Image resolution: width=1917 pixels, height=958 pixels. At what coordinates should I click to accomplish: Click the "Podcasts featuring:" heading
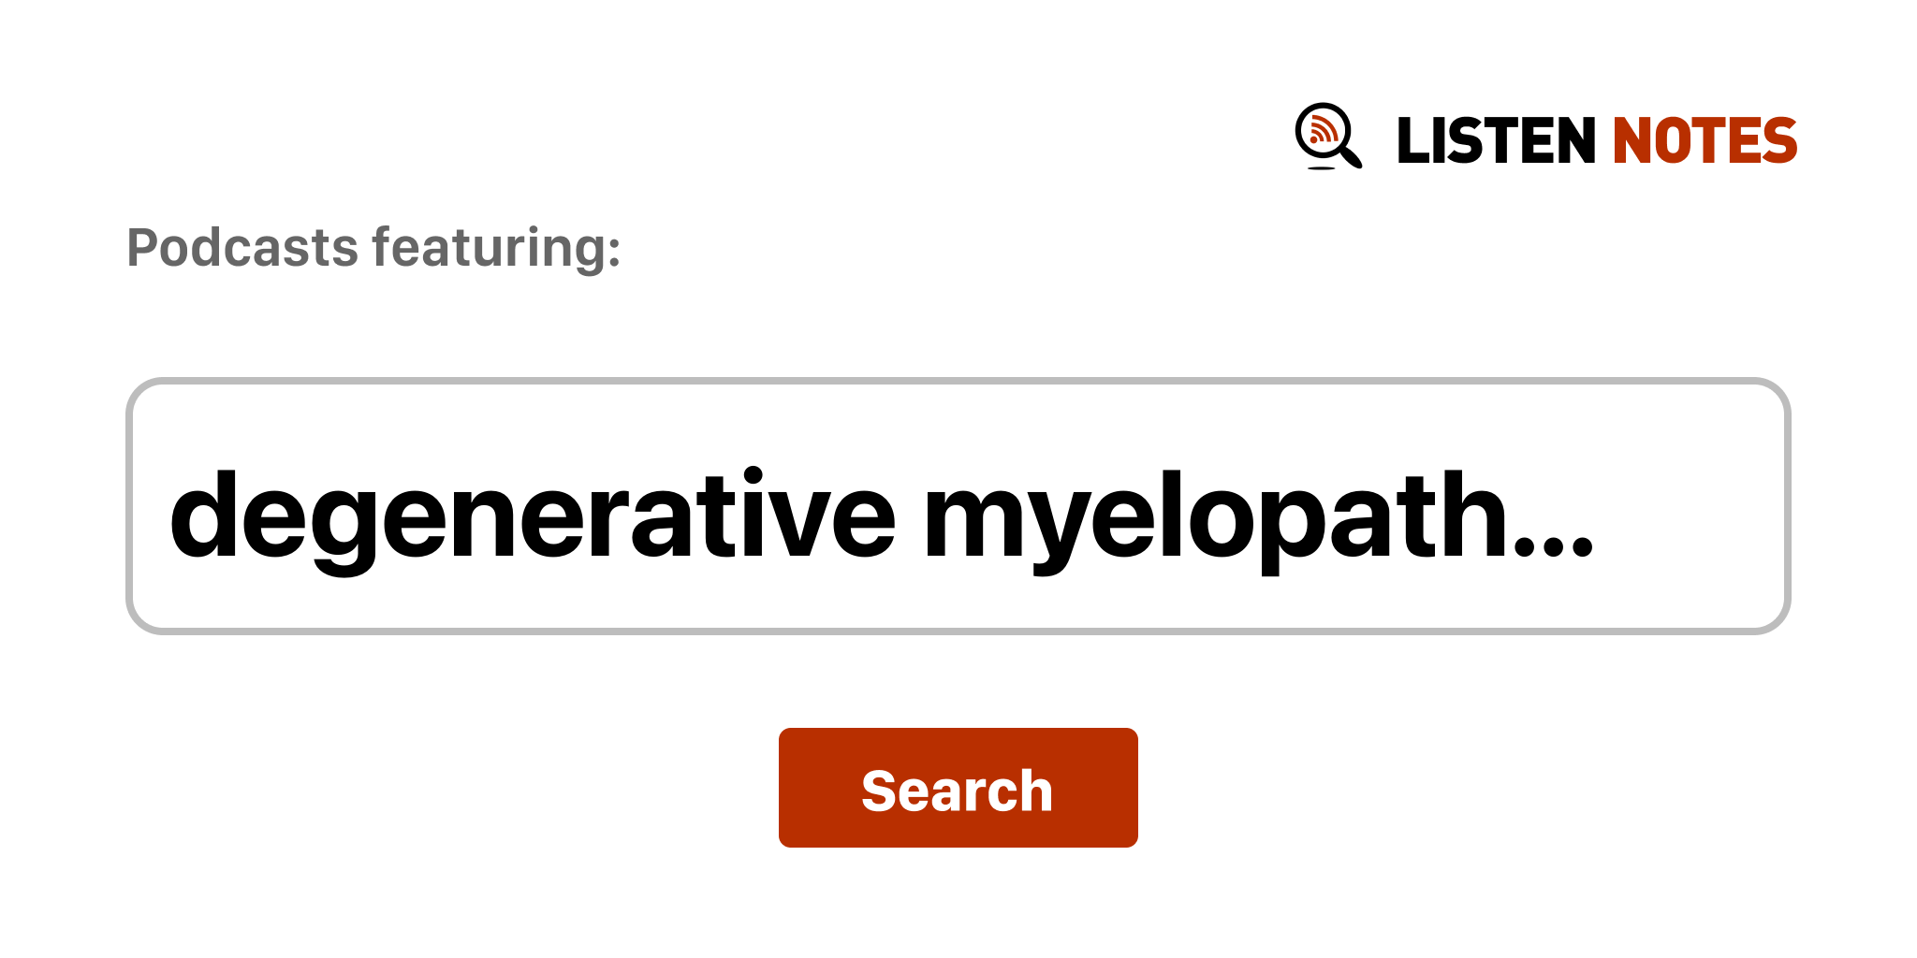tap(373, 248)
